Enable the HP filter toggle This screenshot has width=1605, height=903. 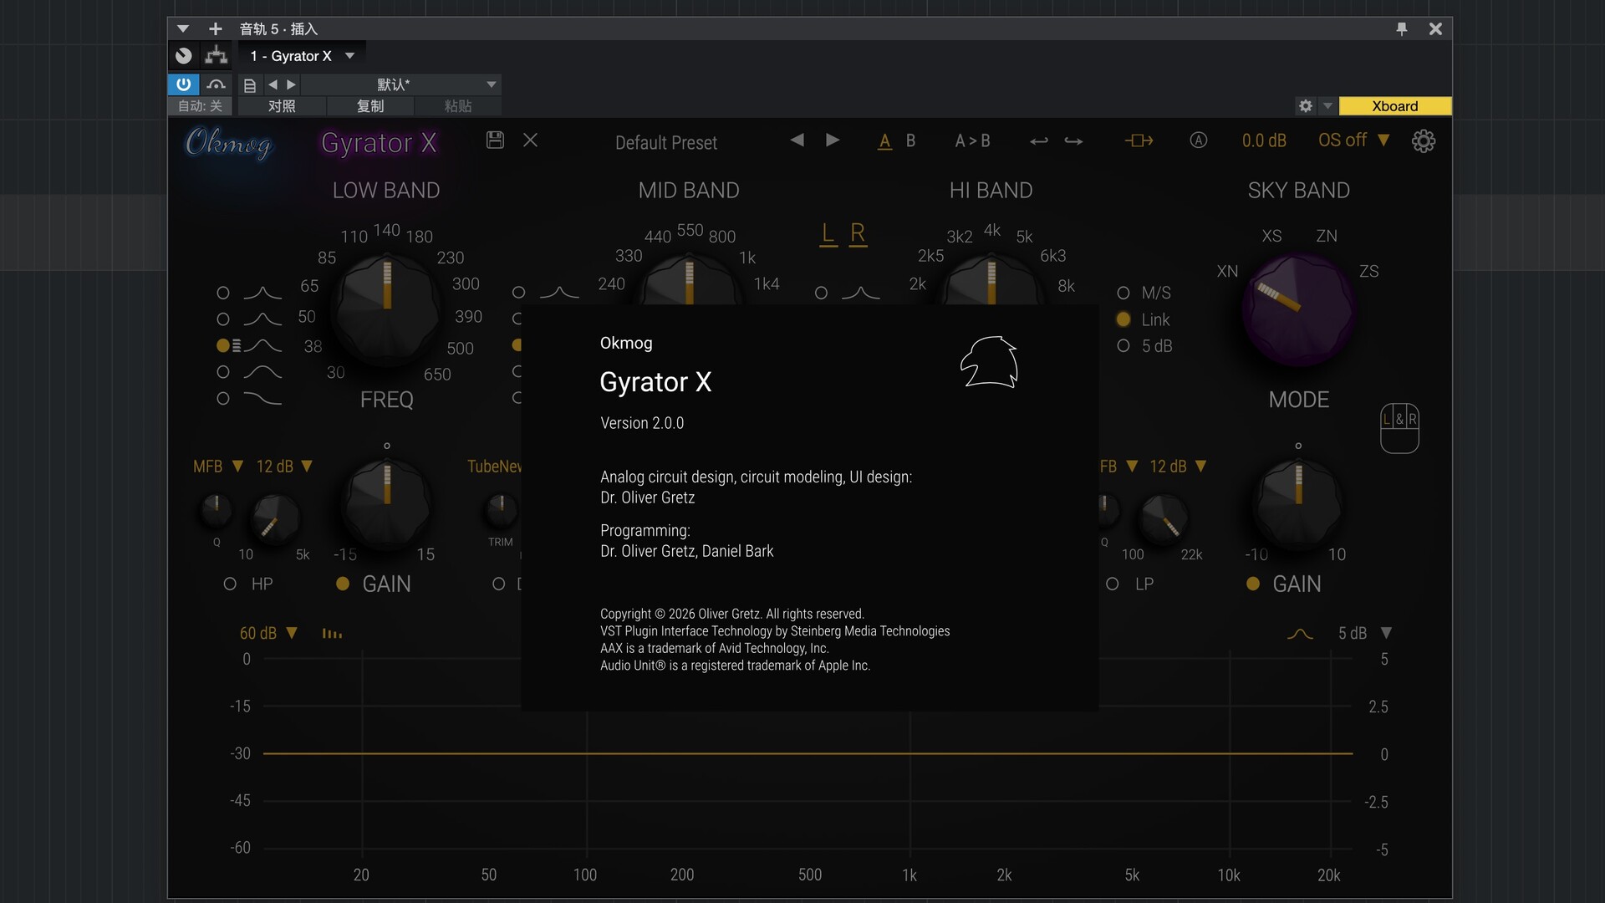[230, 584]
